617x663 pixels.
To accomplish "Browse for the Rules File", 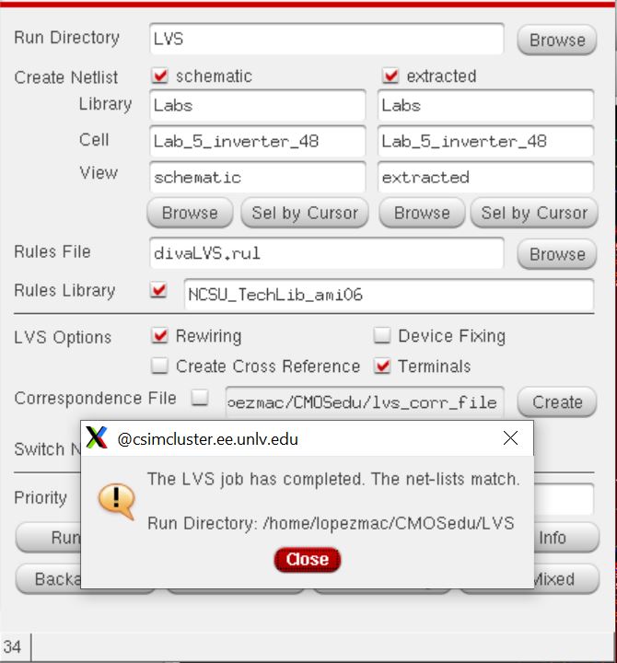I will coord(557,254).
